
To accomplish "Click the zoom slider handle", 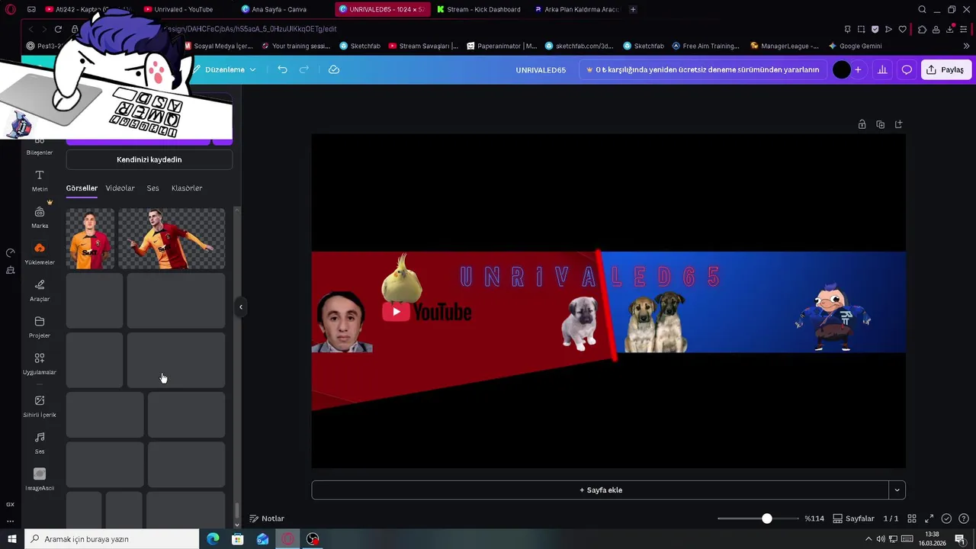I will [x=767, y=518].
